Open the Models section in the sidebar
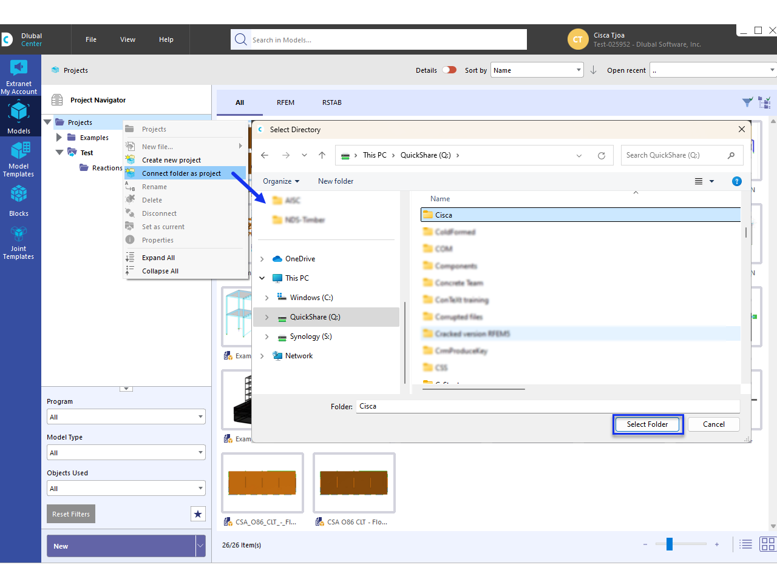The height and width of the screenshot is (582, 777). coord(19,118)
